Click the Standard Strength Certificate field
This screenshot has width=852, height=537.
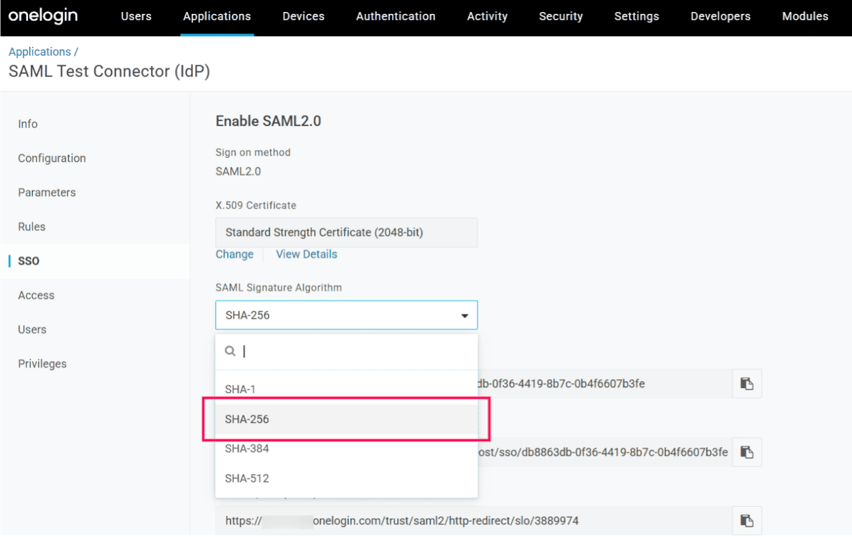click(x=346, y=233)
